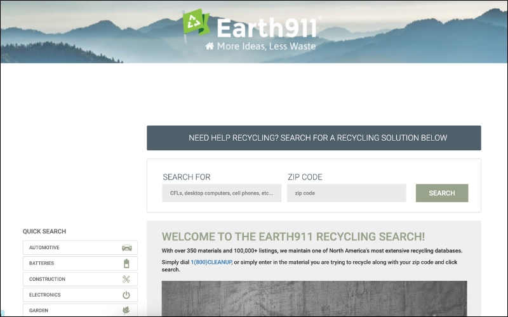Click the ZIP CODE field label

(x=305, y=177)
